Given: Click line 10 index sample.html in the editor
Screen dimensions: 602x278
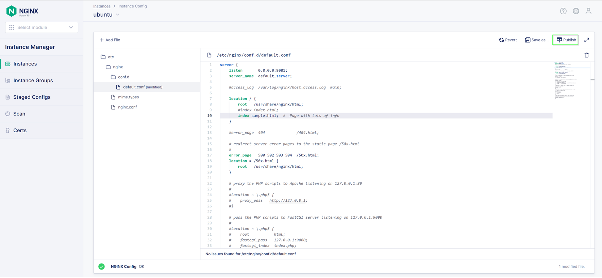Looking at the screenshot, I should pos(386,116).
